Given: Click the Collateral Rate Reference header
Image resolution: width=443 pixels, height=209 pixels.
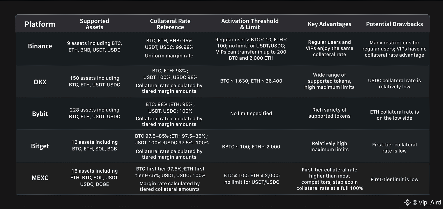Looking at the screenshot, I should click(170, 24).
